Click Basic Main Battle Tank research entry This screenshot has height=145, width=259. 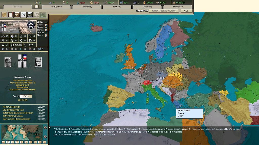pyautogui.click(x=24, y=110)
